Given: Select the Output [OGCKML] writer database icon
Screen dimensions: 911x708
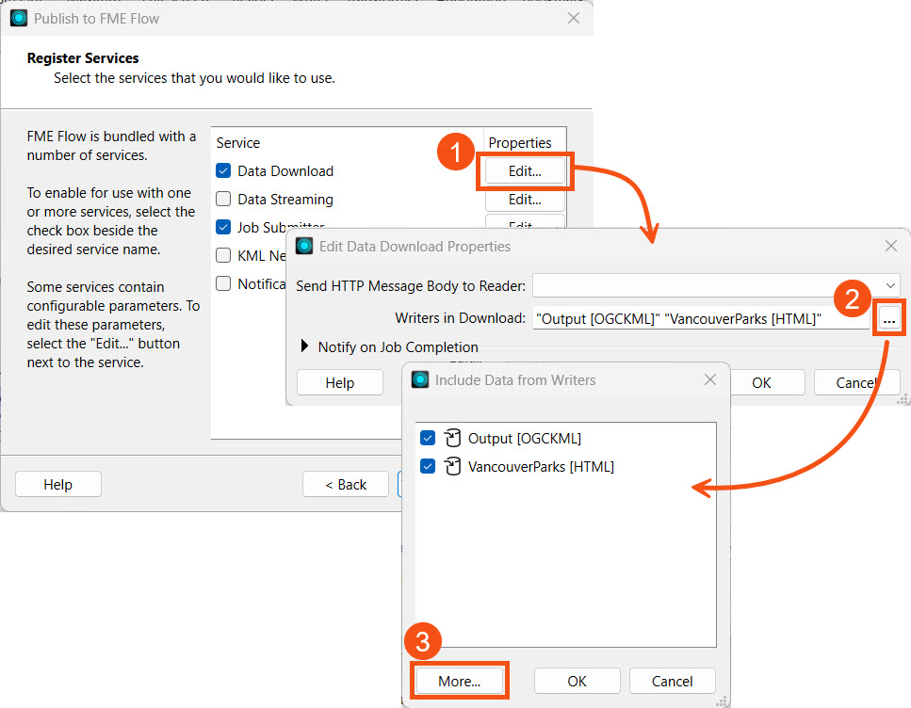Looking at the screenshot, I should (452, 438).
